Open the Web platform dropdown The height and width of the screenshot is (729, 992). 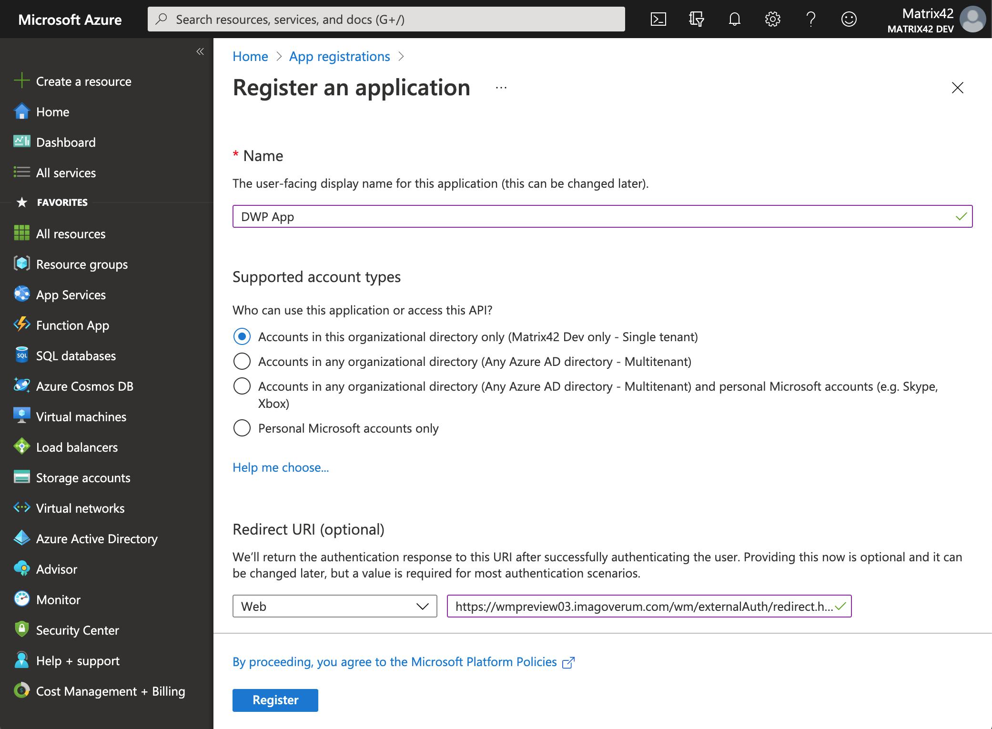(x=334, y=606)
